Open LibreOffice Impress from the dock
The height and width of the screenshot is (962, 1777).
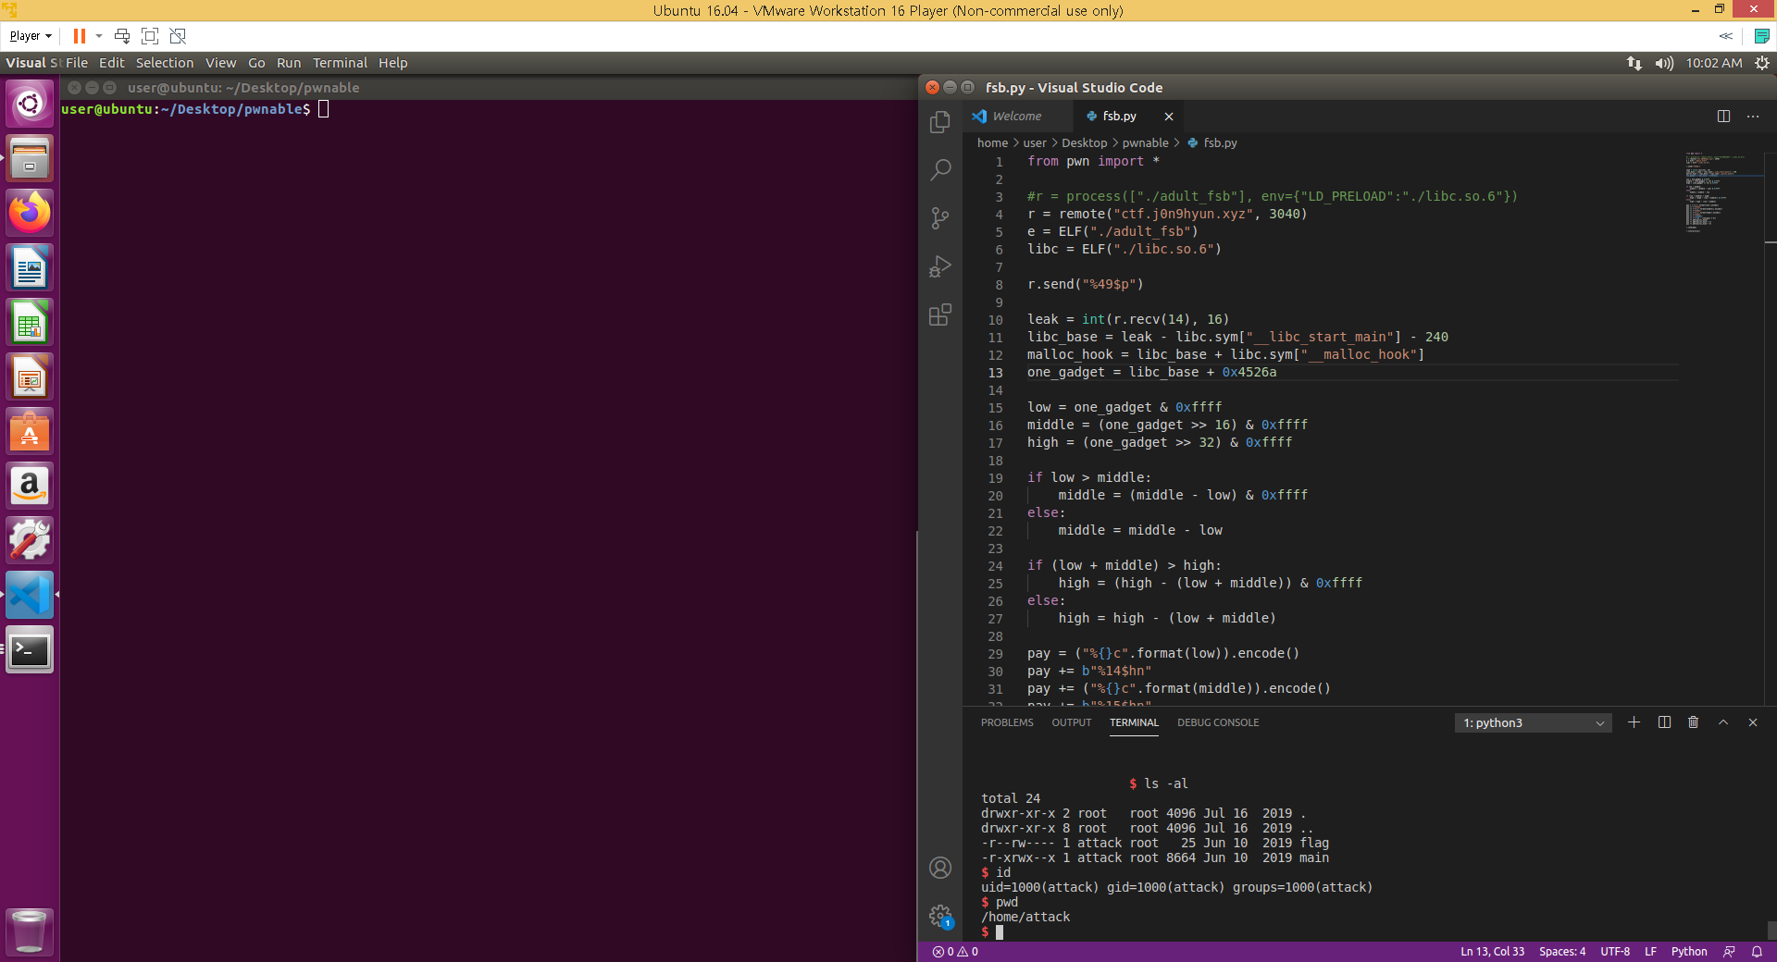pos(30,376)
